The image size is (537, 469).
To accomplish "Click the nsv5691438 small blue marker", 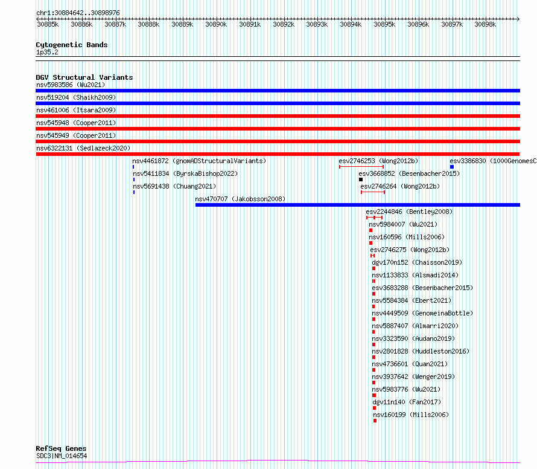I will coord(134,192).
